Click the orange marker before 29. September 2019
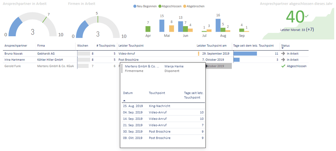The height and width of the screenshot is (151, 336). click(199, 53)
